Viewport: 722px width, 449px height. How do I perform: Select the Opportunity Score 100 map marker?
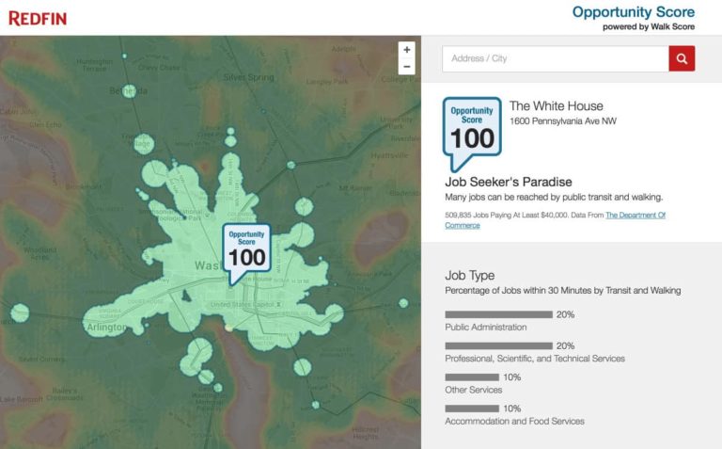[x=246, y=250]
